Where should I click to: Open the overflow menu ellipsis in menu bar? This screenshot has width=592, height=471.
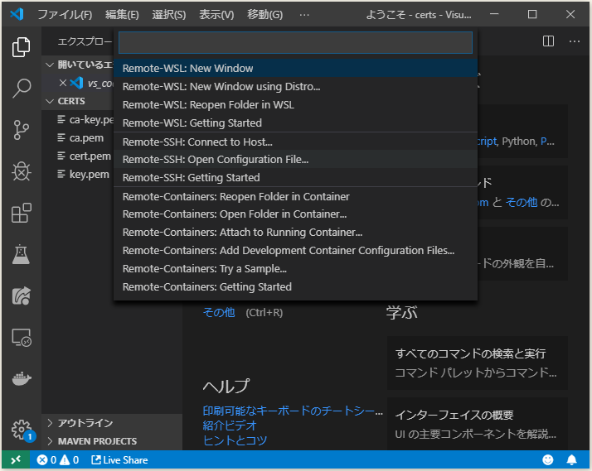[304, 15]
